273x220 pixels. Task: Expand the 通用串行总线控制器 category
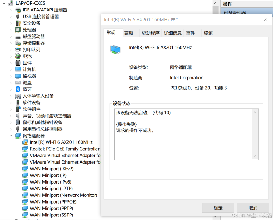pyautogui.click(x=11, y=129)
